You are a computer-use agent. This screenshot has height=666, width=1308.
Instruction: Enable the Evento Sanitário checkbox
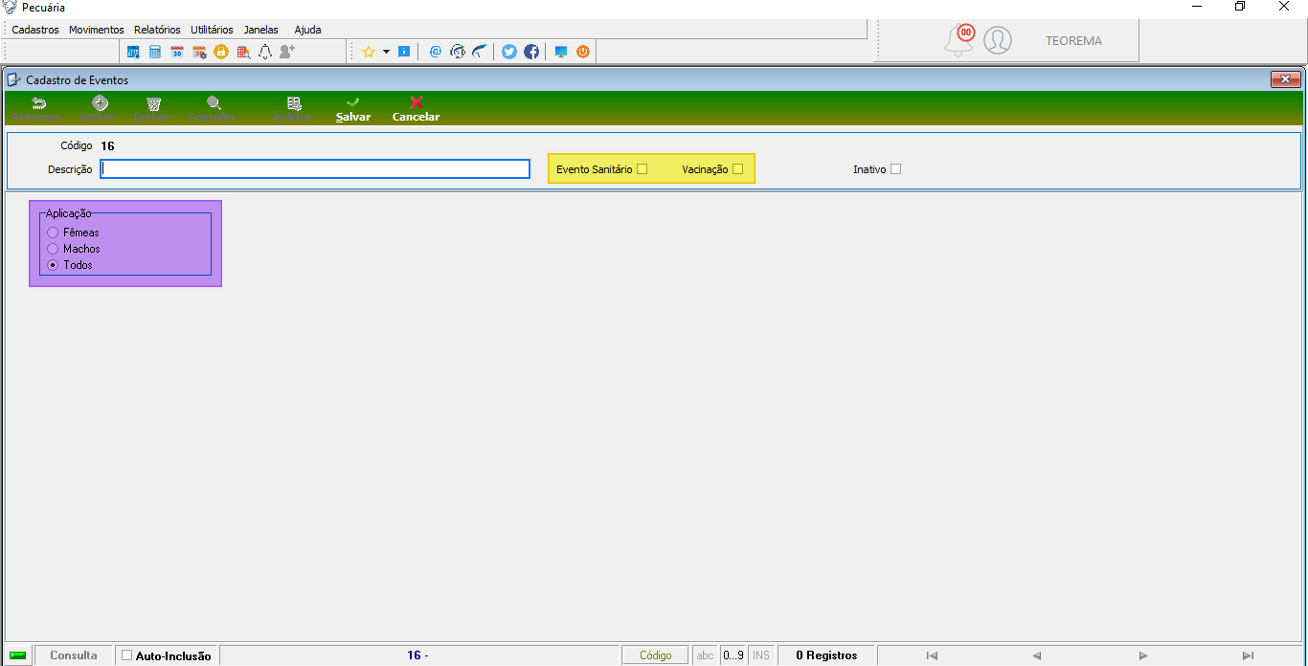tap(643, 169)
